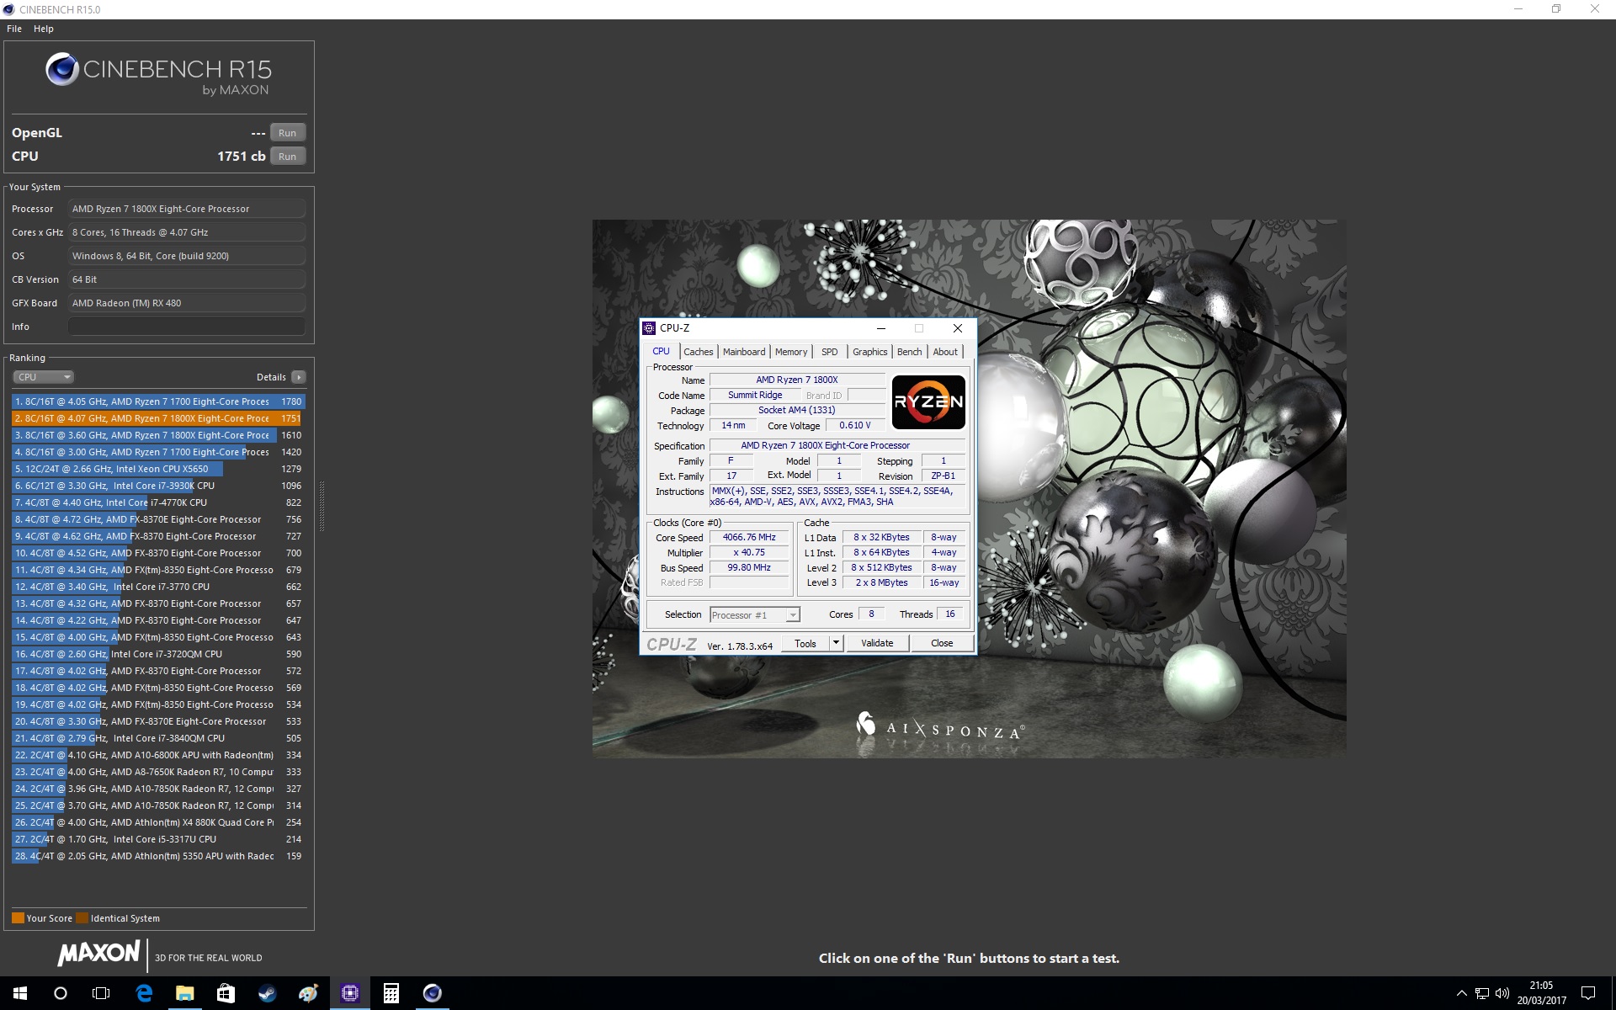Click the Cinebench taskbar icon
1616x1010 pixels.
click(x=432, y=993)
